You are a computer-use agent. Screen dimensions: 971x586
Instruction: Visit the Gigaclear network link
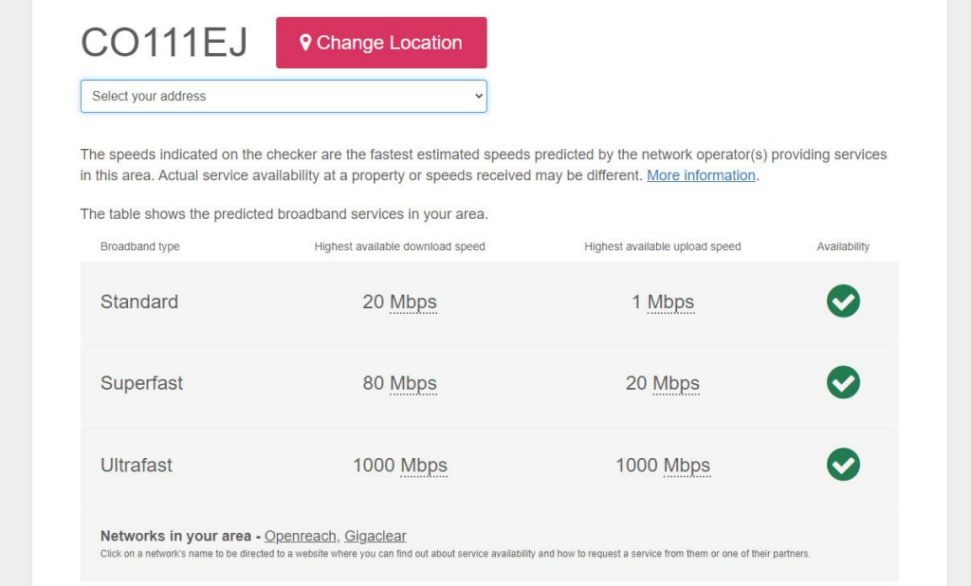[x=376, y=536]
